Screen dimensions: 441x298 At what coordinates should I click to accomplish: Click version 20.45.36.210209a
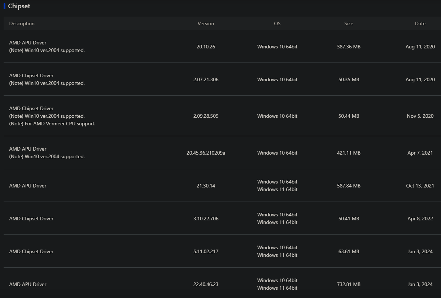click(206, 153)
